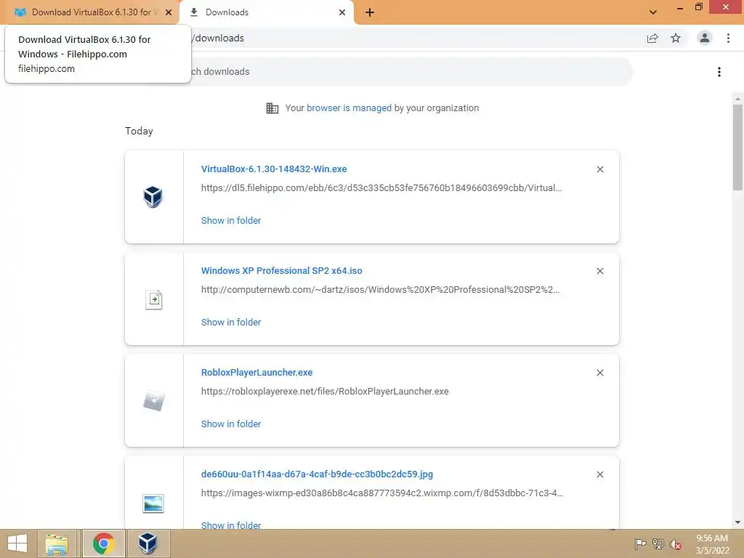
Task: Expand the tab search chevron
Action: [653, 12]
